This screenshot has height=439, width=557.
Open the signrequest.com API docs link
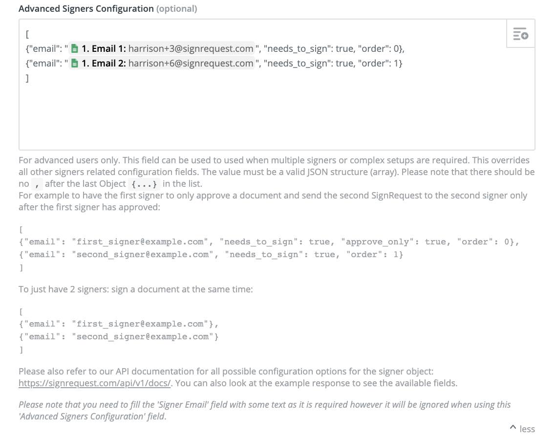(94, 383)
